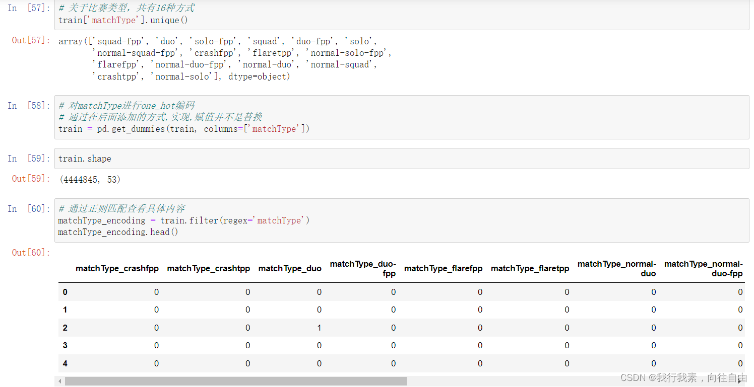Viewport: 754px width, 387px height.
Task: Click 0 in row 0 of matchType_crashfpp
Action: pos(156,292)
